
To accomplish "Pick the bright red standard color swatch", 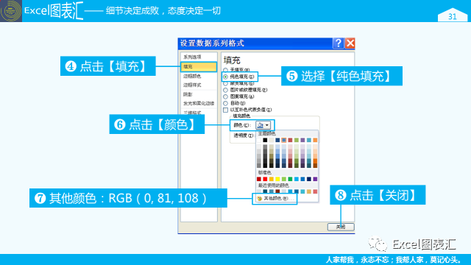I will (265, 179).
